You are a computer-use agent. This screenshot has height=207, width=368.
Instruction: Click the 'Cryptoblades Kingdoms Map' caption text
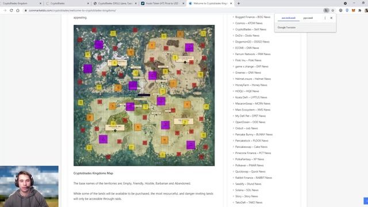click(x=93, y=173)
